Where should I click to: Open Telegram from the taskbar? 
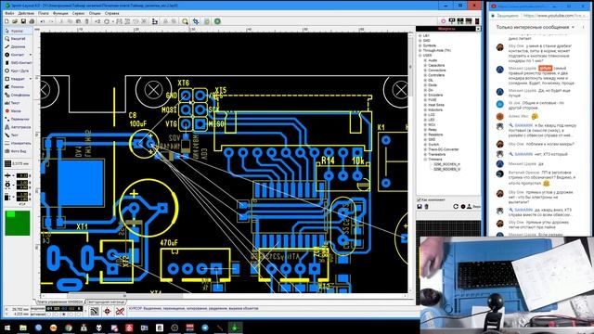click(x=205, y=328)
